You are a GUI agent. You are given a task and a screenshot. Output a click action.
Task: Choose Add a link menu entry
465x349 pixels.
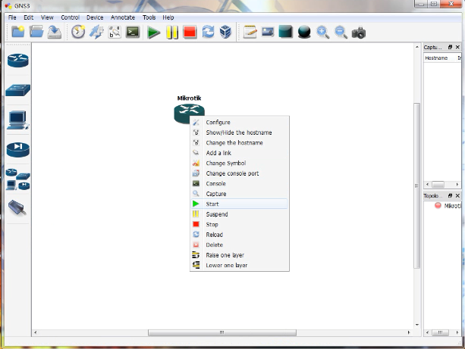coord(239,153)
